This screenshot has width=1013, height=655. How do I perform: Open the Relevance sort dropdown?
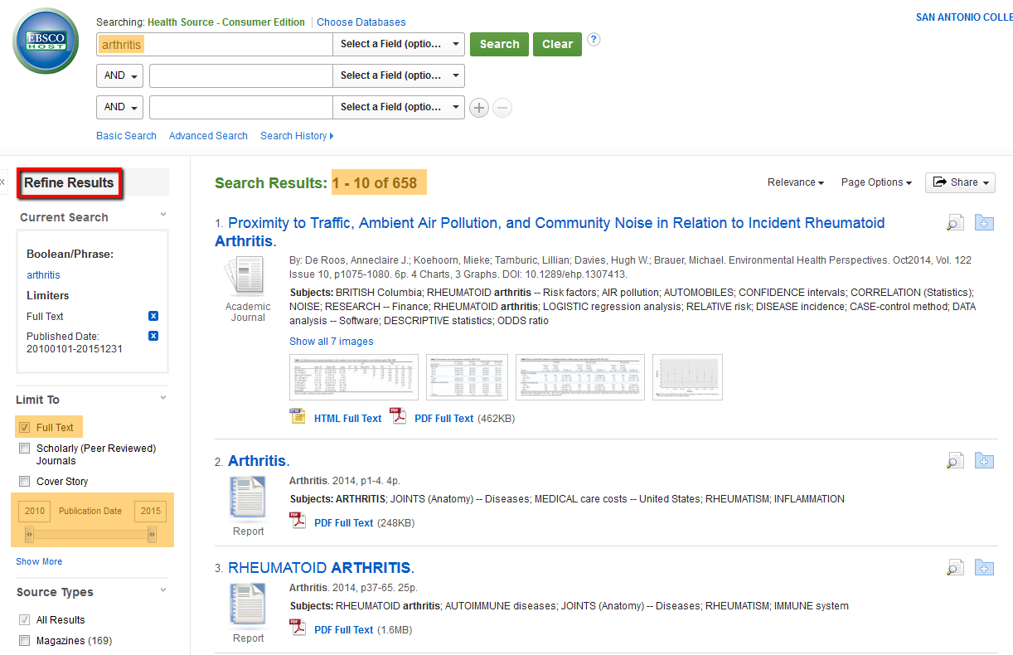pos(795,182)
